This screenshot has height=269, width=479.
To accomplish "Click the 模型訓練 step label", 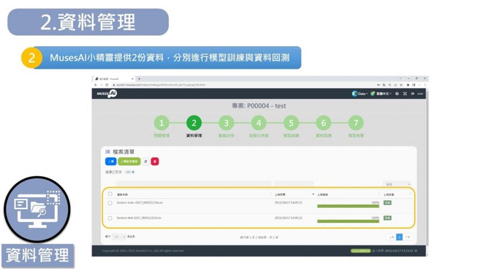I will pyautogui.click(x=291, y=135).
